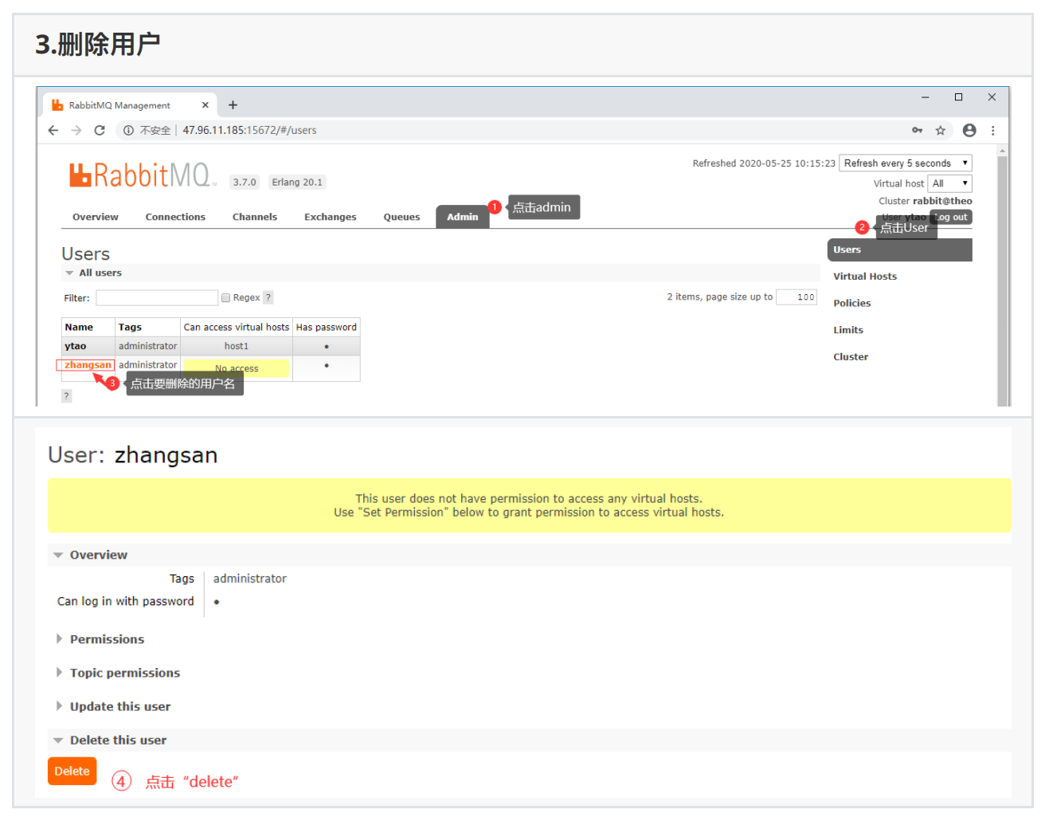The width and height of the screenshot is (1045, 821).
Task: Open a new browser tab with plus icon
Action: point(233,105)
